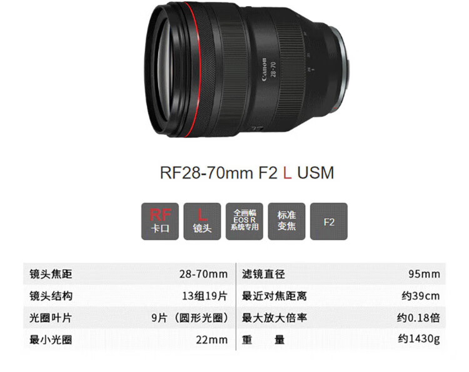Click the RF28-70mm F2 L USM title
This screenshot has width=469, height=372.
247,173
